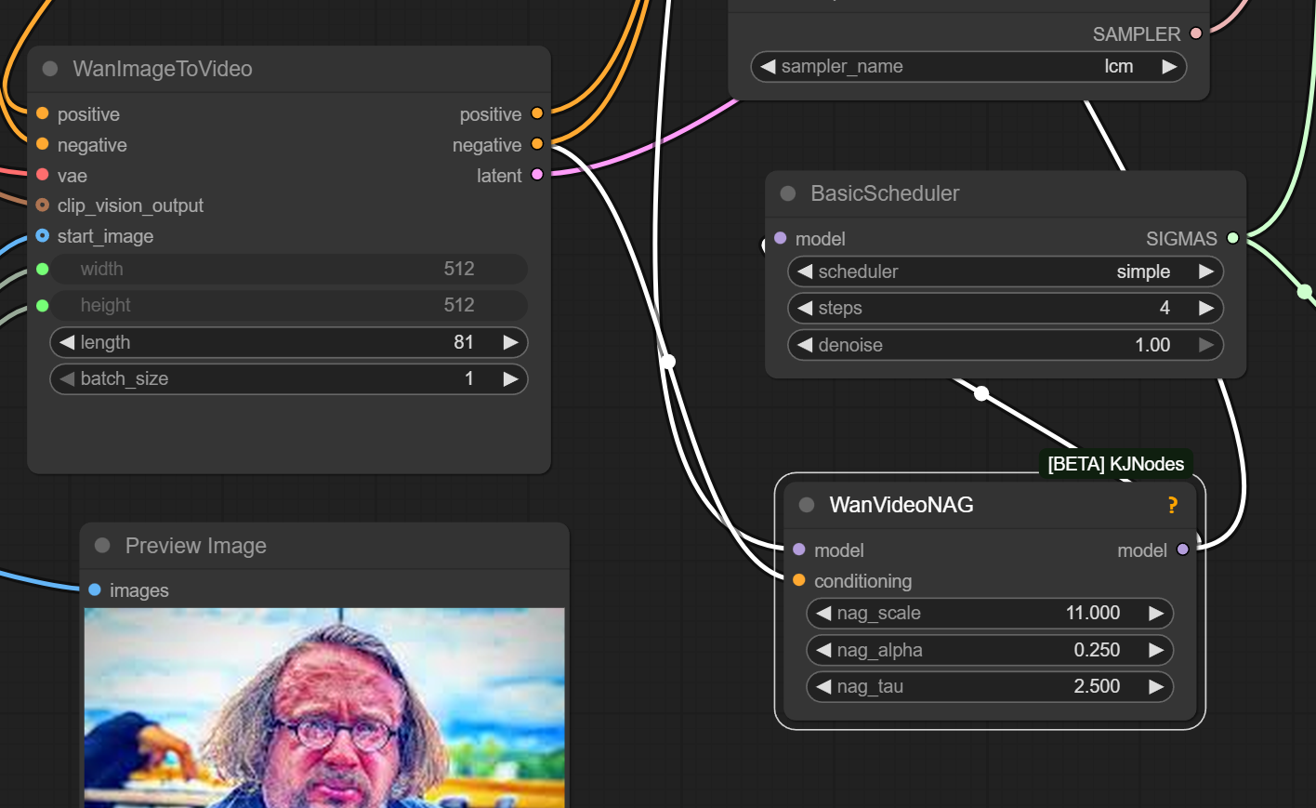
Task: Select the BasicScheduler node title
Action: (x=885, y=193)
